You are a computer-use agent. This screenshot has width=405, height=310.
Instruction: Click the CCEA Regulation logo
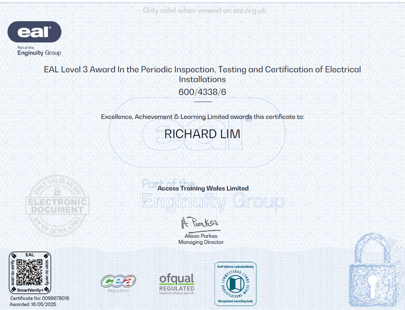pos(118,283)
